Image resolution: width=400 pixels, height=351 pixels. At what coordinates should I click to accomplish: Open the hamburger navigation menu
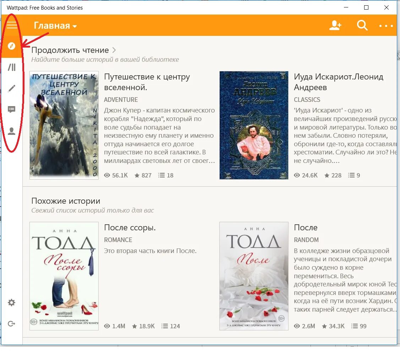pyautogui.click(x=12, y=25)
